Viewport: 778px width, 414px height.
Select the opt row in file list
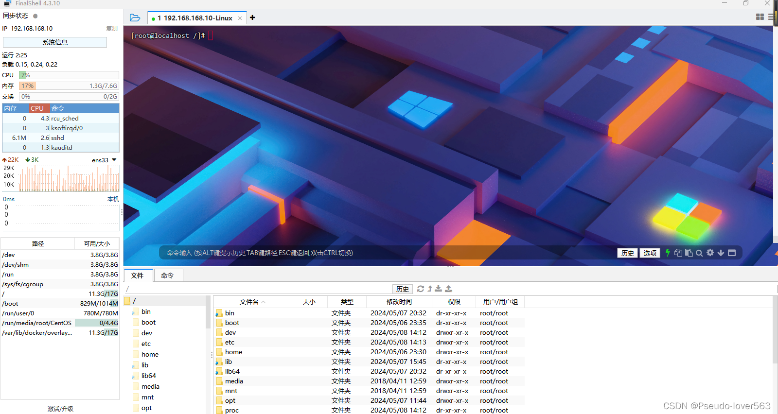(369, 401)
